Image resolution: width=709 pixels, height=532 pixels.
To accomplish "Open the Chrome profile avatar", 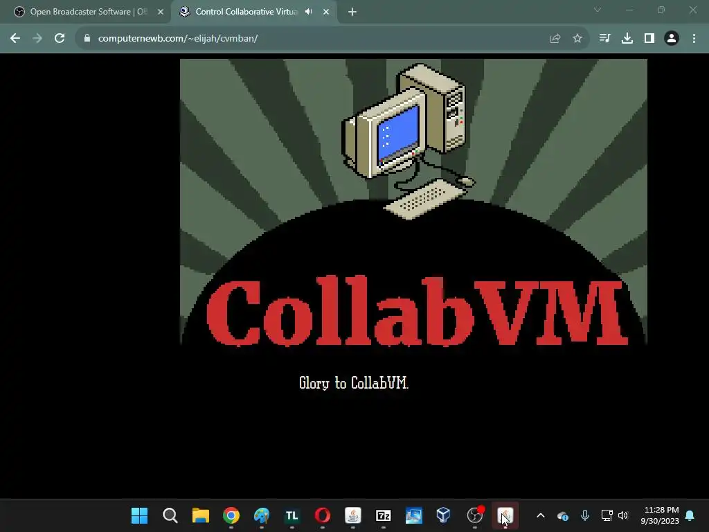I will point(672,39).
